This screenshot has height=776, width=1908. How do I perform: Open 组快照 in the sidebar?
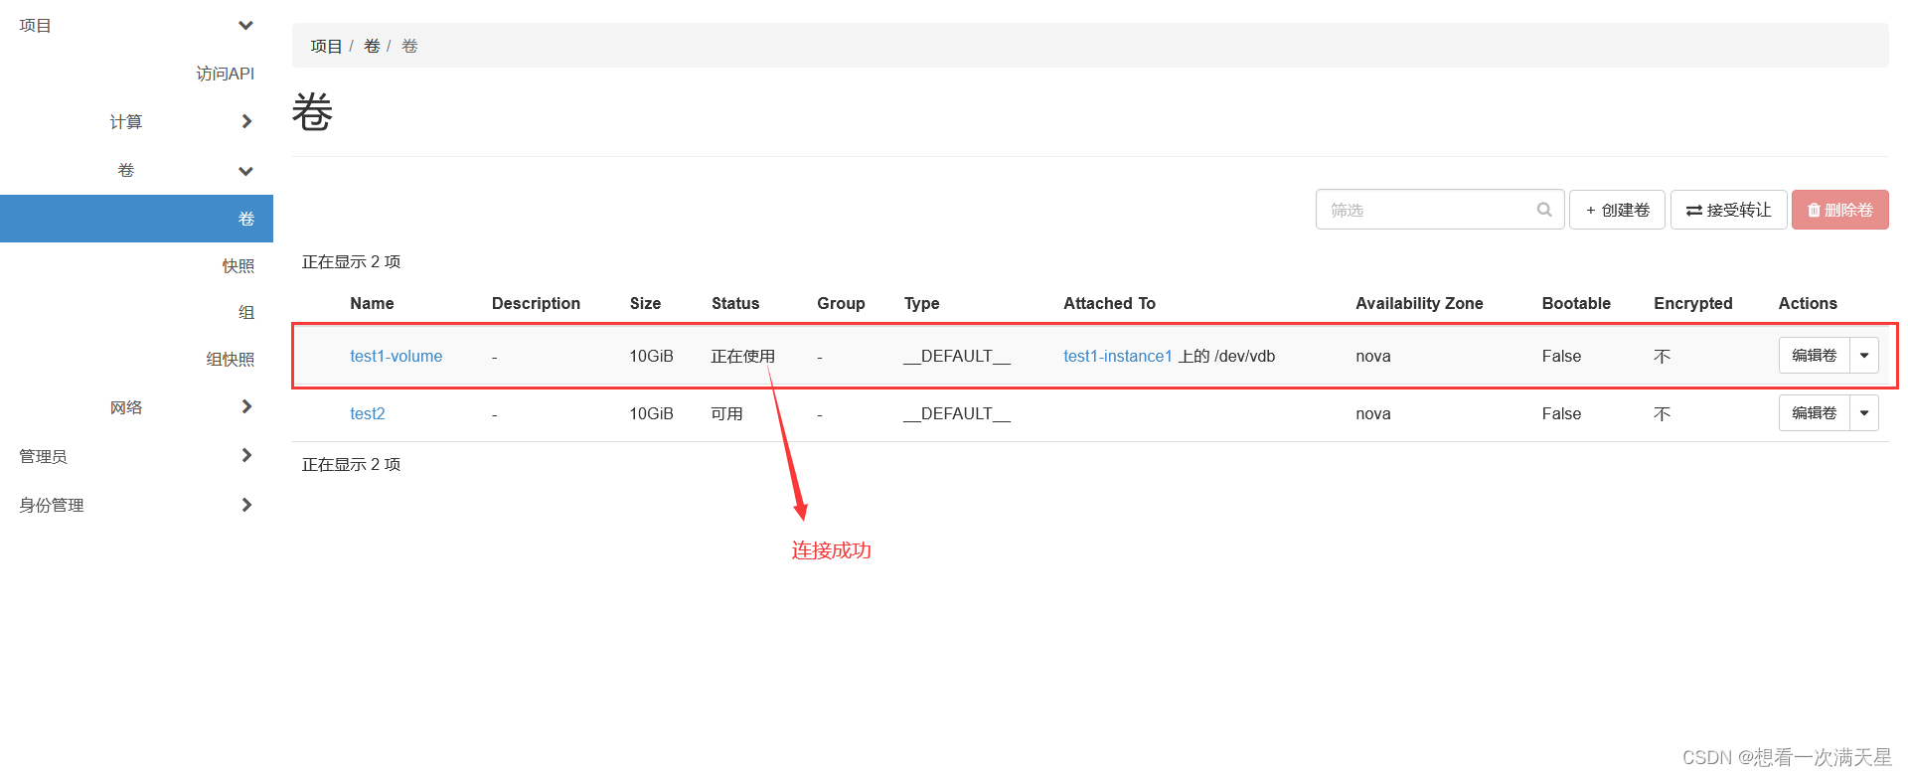231,360
